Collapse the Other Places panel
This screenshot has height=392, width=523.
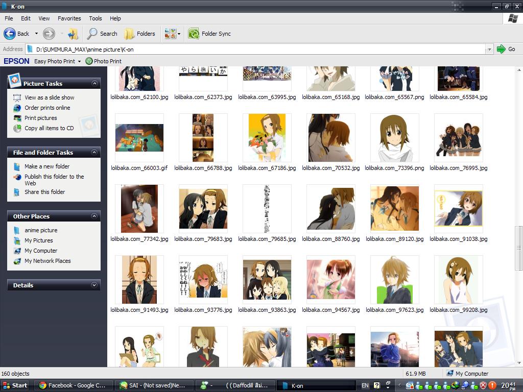94,216
